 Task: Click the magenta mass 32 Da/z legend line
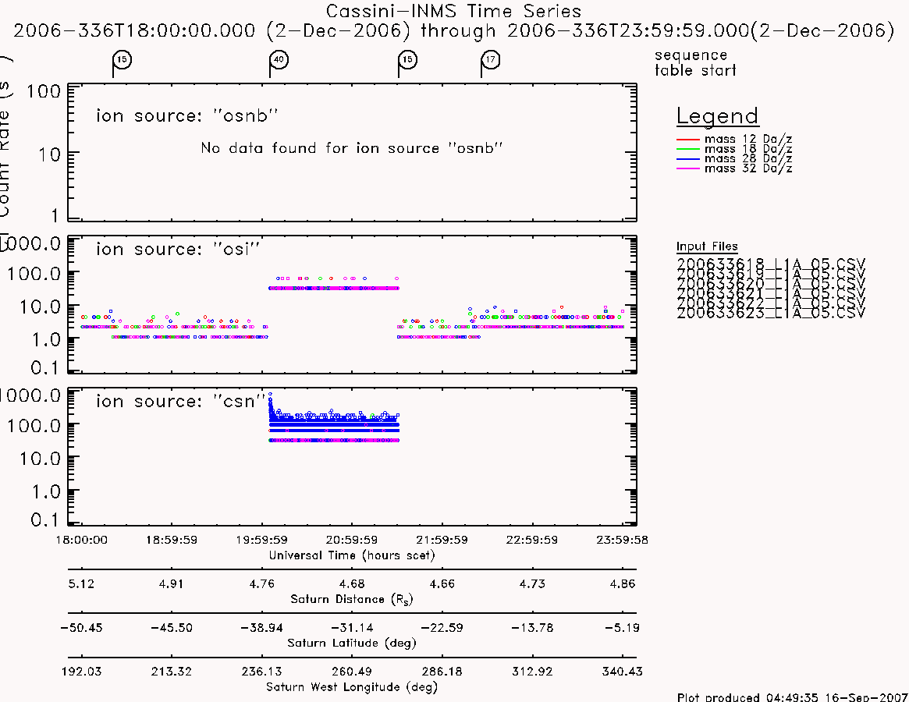[x=688, y=168]
